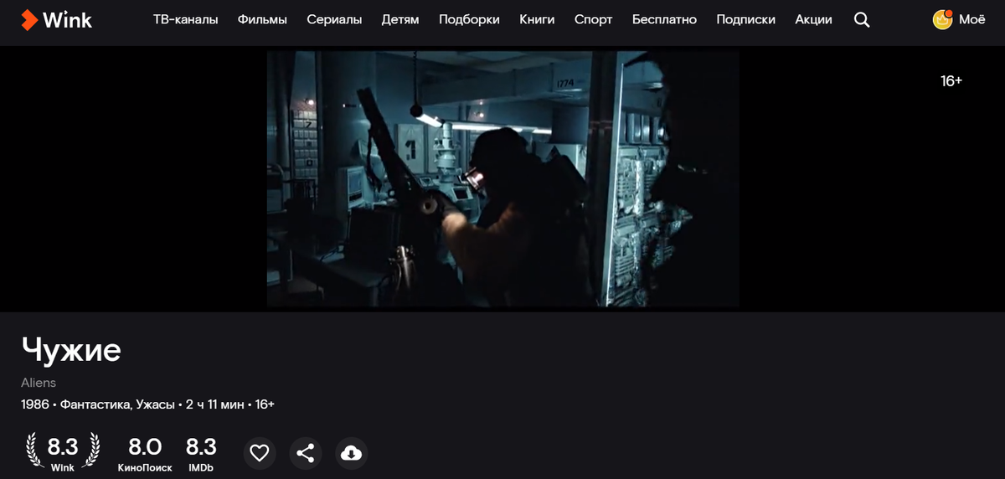Open the Wink logo home link
This screenshot has height=479, width=1005.
pos(56,19)
